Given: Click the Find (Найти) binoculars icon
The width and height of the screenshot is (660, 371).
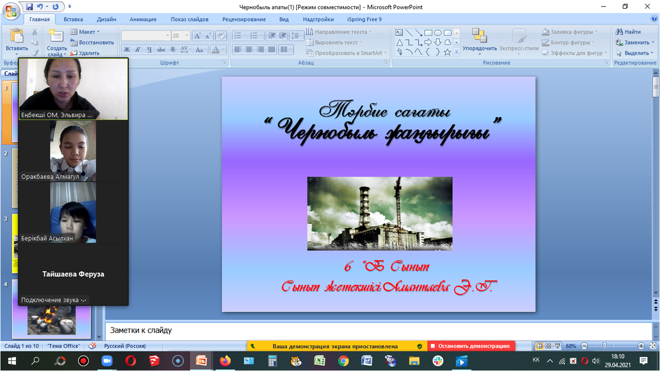Looking at the screenshot, I should pos(620,32).
